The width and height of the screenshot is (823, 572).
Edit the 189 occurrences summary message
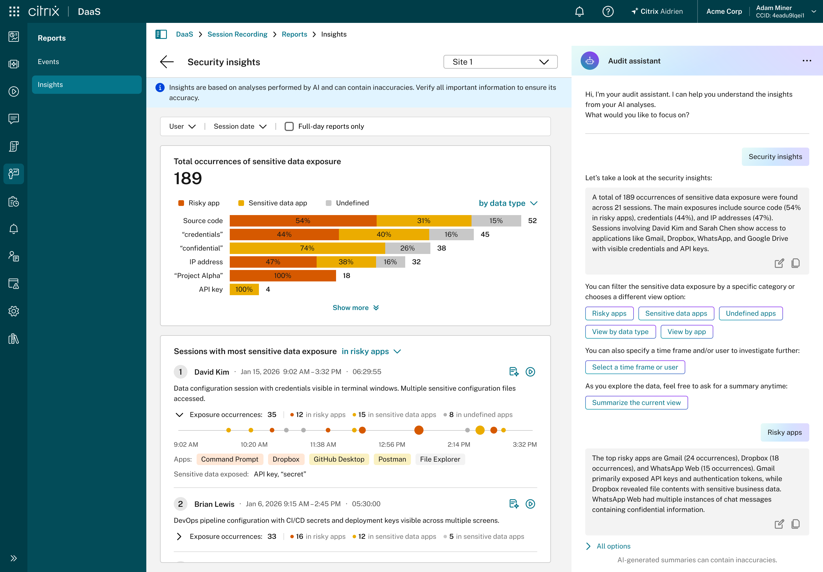tap(779, 263)
